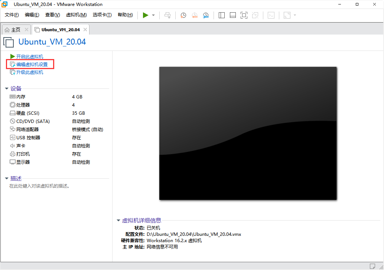Click the full screen mode toolbar icon

244,15
